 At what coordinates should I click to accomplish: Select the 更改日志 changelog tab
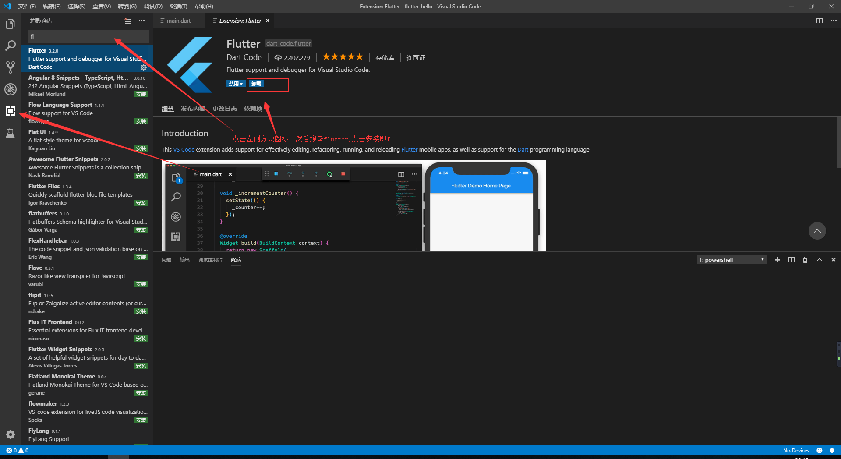[225, 109]
